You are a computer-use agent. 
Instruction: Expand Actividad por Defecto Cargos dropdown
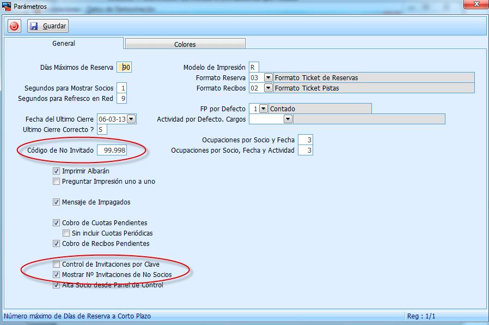pos(288,119)
